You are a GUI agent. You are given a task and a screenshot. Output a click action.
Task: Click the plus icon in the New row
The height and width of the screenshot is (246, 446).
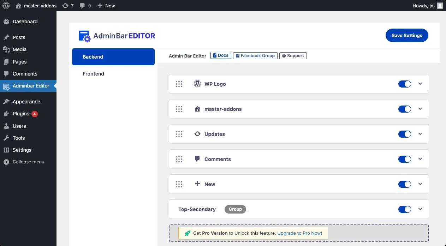click(x=197, y=184)
